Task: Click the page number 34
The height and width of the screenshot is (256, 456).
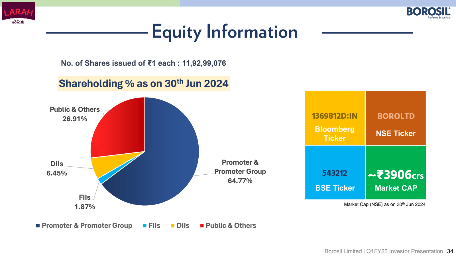Action: [x=450, y=251]
